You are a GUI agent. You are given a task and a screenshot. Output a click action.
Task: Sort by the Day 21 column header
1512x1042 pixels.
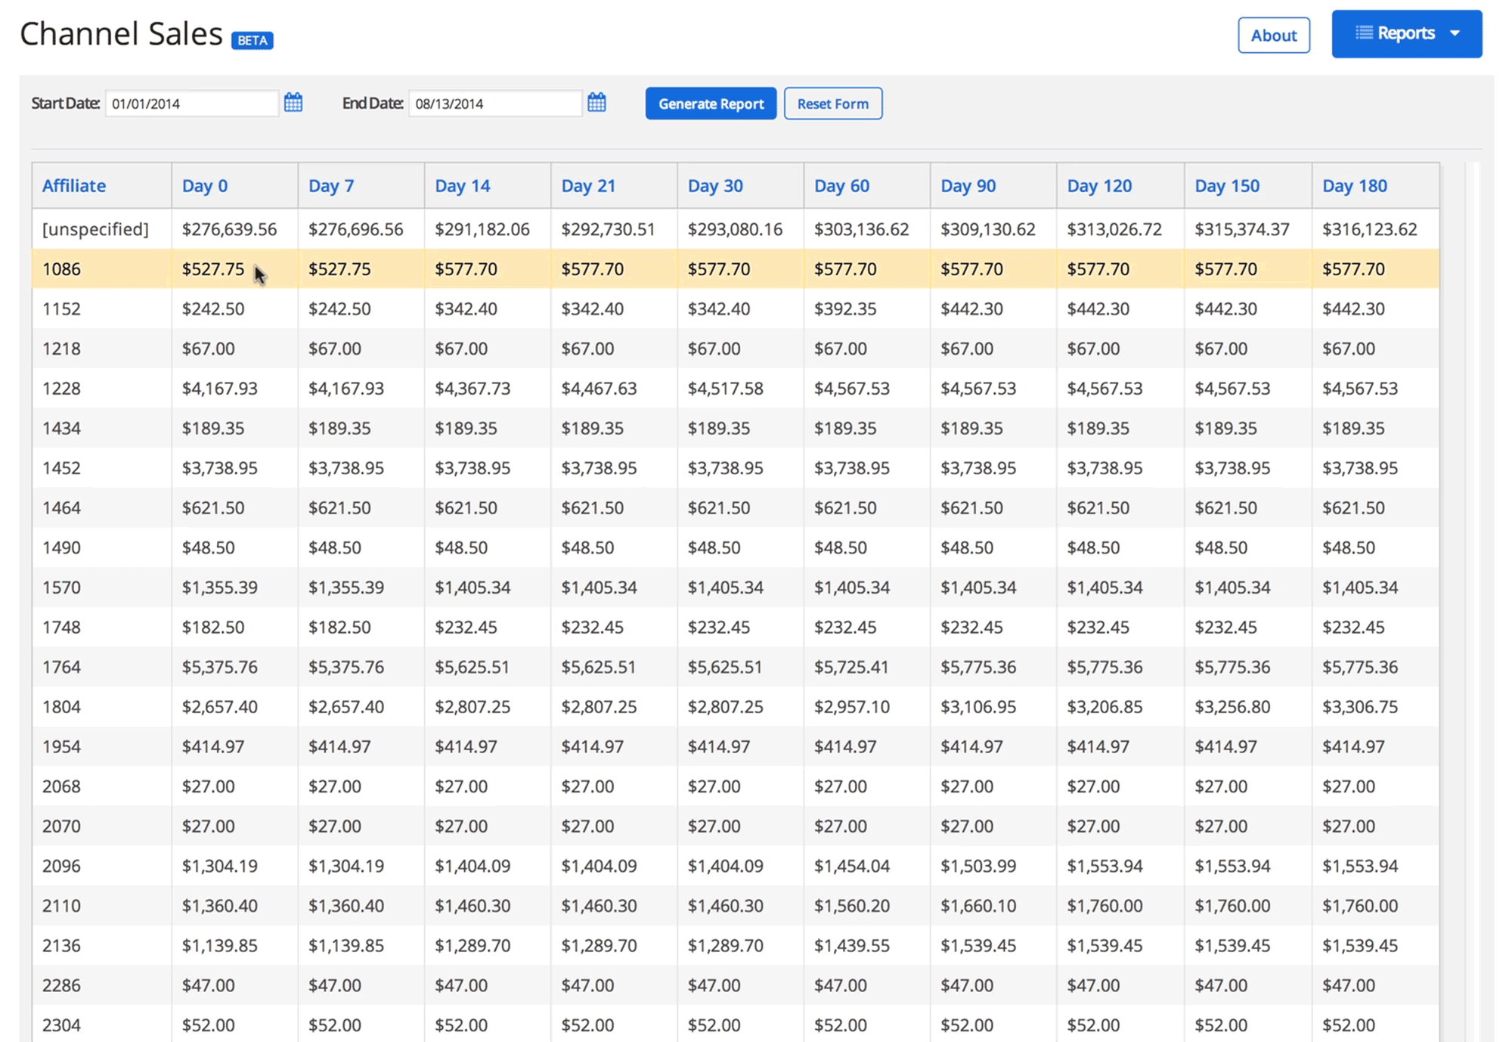(588, 185)
